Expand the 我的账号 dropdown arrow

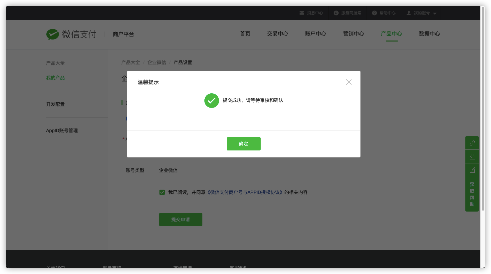tap(435, 14)
